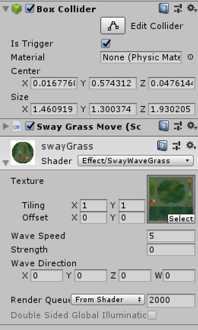Viewport: 198px width, 330px height.
Task: Open Sway Grass Move gear menu
Action: 192,126
